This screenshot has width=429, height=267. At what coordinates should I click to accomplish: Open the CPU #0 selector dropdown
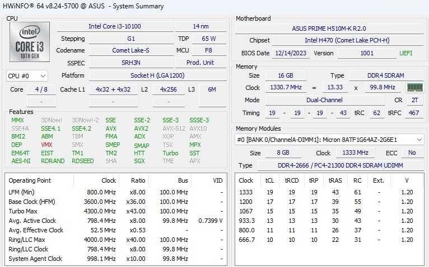27,76
